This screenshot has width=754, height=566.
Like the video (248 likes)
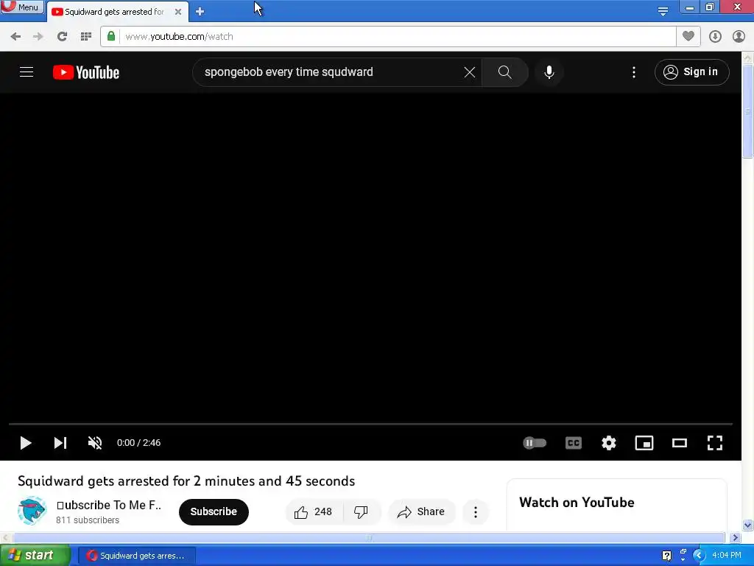[x=314, y=511]
